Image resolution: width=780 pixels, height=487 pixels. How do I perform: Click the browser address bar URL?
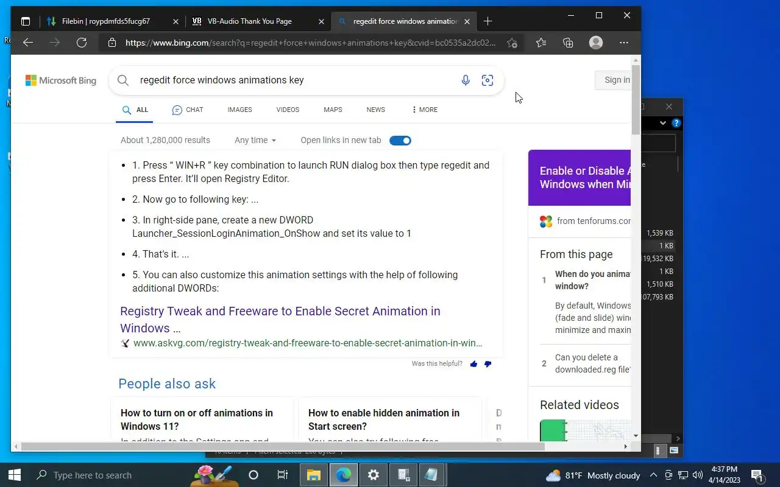(311, 43)
